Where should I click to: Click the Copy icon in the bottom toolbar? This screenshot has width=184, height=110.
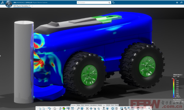(40, 108)
